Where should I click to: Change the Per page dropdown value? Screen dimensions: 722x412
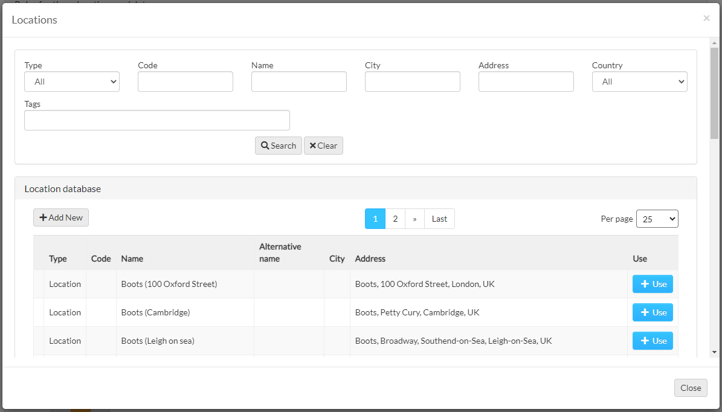(657, 219)
